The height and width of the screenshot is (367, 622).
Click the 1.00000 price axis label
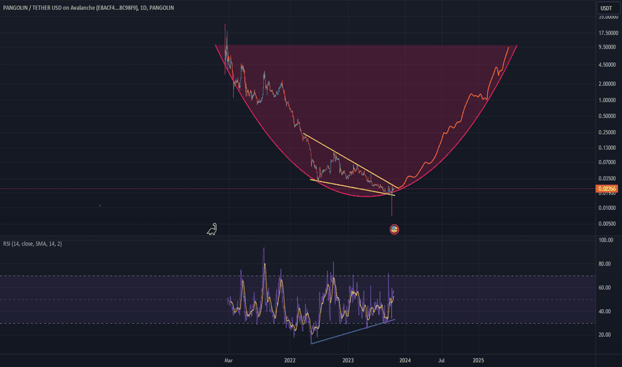point(607,100)
